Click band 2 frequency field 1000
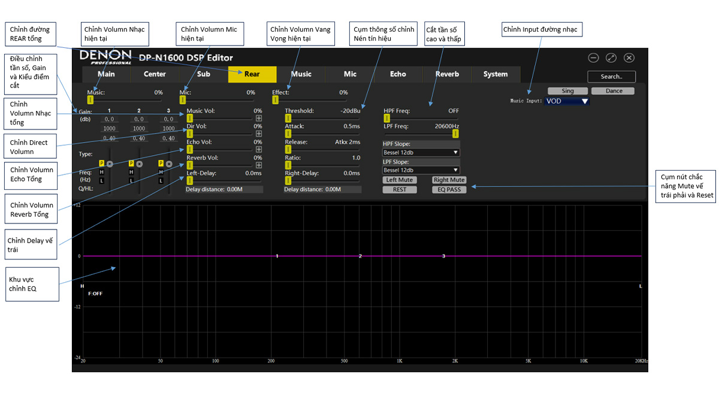The image size is (719, 411). point(139,129)
